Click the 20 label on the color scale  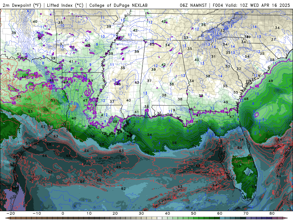tap(115, 213)
